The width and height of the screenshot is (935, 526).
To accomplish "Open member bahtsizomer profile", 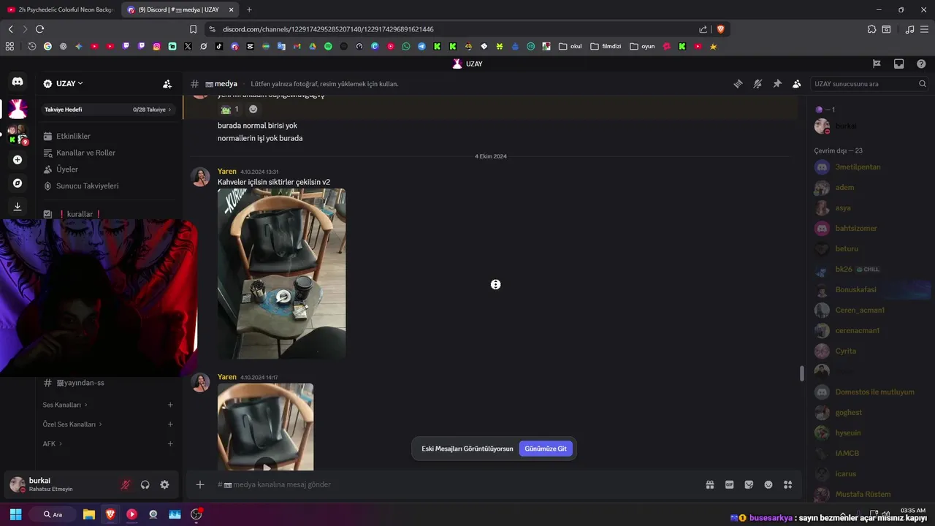I will 869,229.
